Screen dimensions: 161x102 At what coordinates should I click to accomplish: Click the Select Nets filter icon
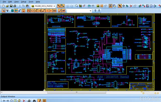20,10
